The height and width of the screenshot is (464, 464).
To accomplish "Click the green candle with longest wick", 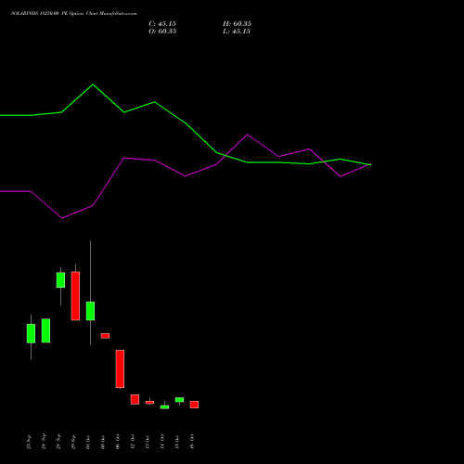I will pos(90,311).
